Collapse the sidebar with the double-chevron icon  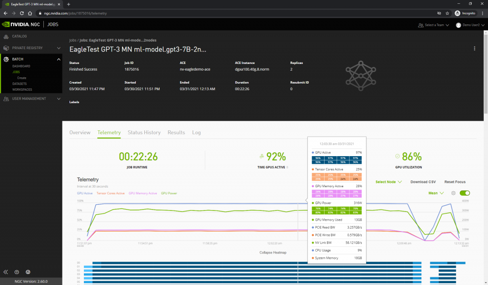pyautogui.click(x=6, y=272)
